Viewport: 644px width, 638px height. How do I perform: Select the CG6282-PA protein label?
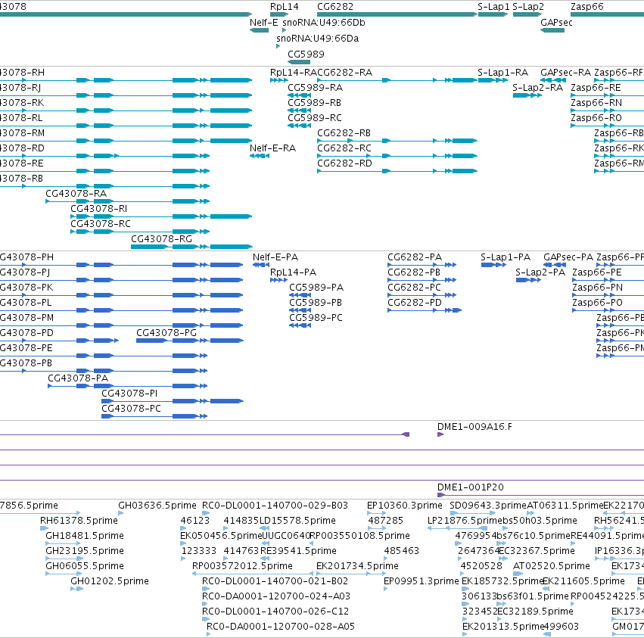click(415, 257)
